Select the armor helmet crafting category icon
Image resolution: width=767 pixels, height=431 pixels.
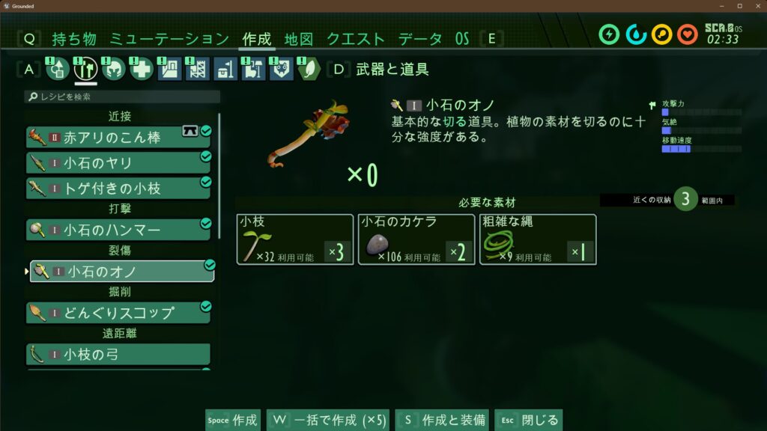click(x=114, y=69)
